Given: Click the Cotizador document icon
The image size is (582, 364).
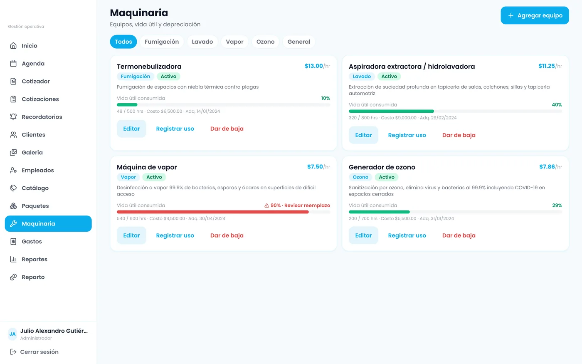Looking at the screenshot, I should point(13,82).
